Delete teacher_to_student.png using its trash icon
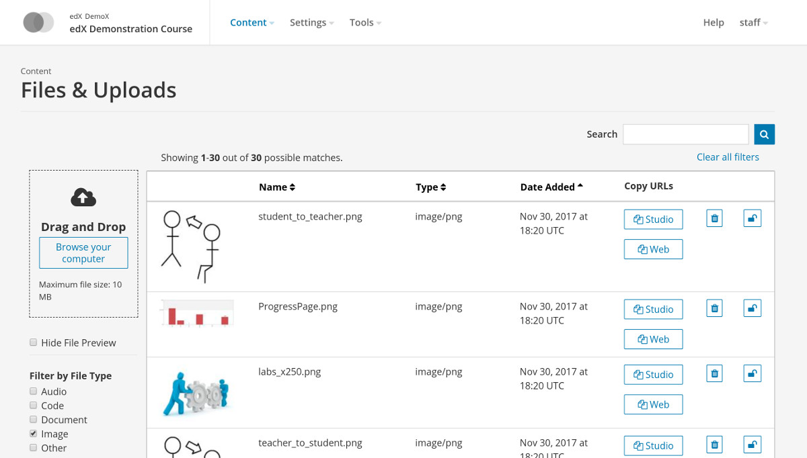 pos(714,445)
